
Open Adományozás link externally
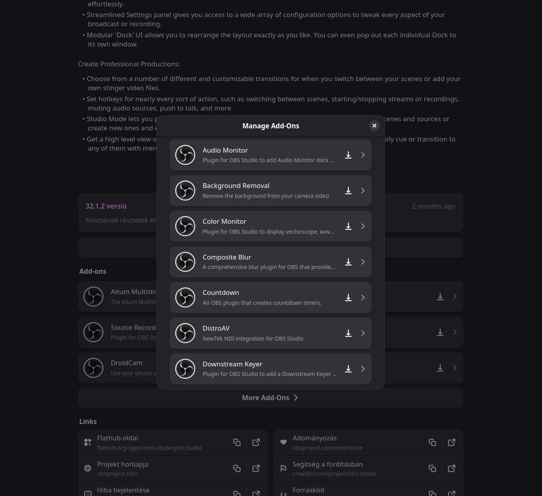(x=452, y=442)
